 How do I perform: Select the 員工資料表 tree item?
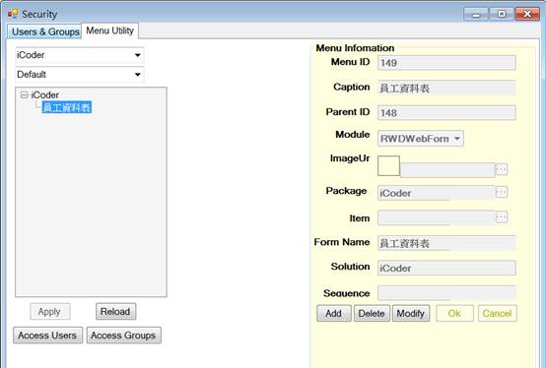click(66, 107)
